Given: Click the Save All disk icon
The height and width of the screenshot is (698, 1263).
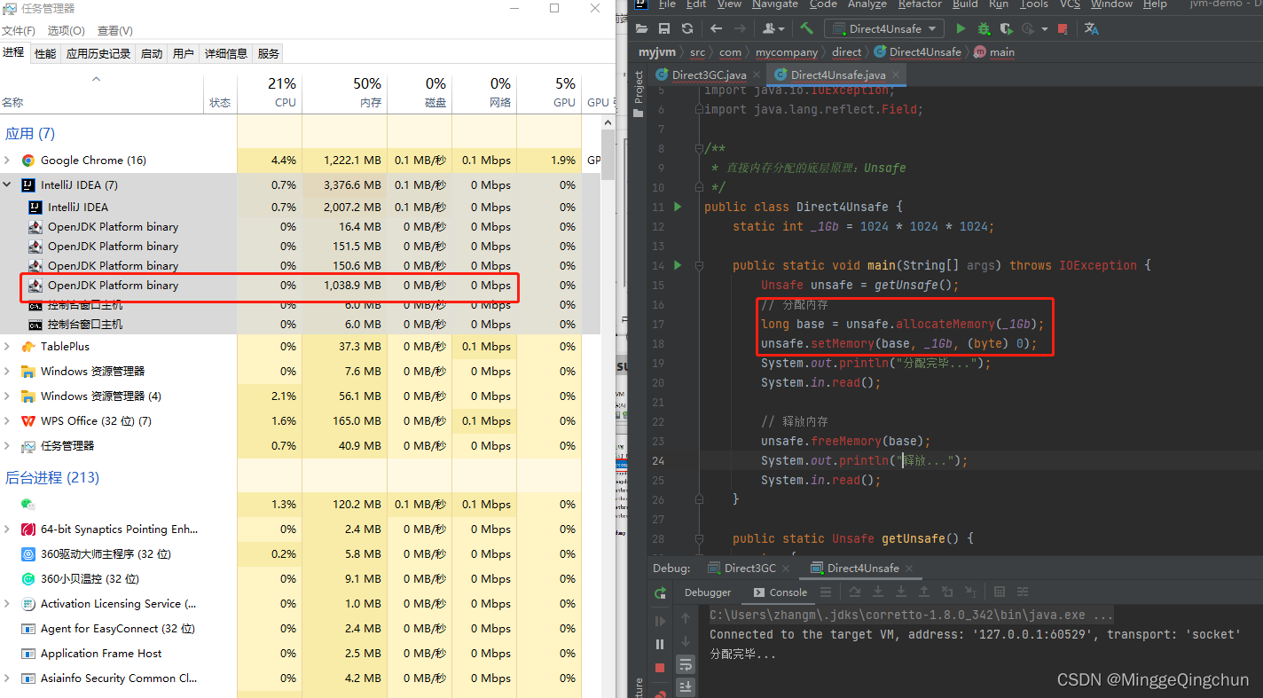Looking at the screenshot, I should pos(664,29).
